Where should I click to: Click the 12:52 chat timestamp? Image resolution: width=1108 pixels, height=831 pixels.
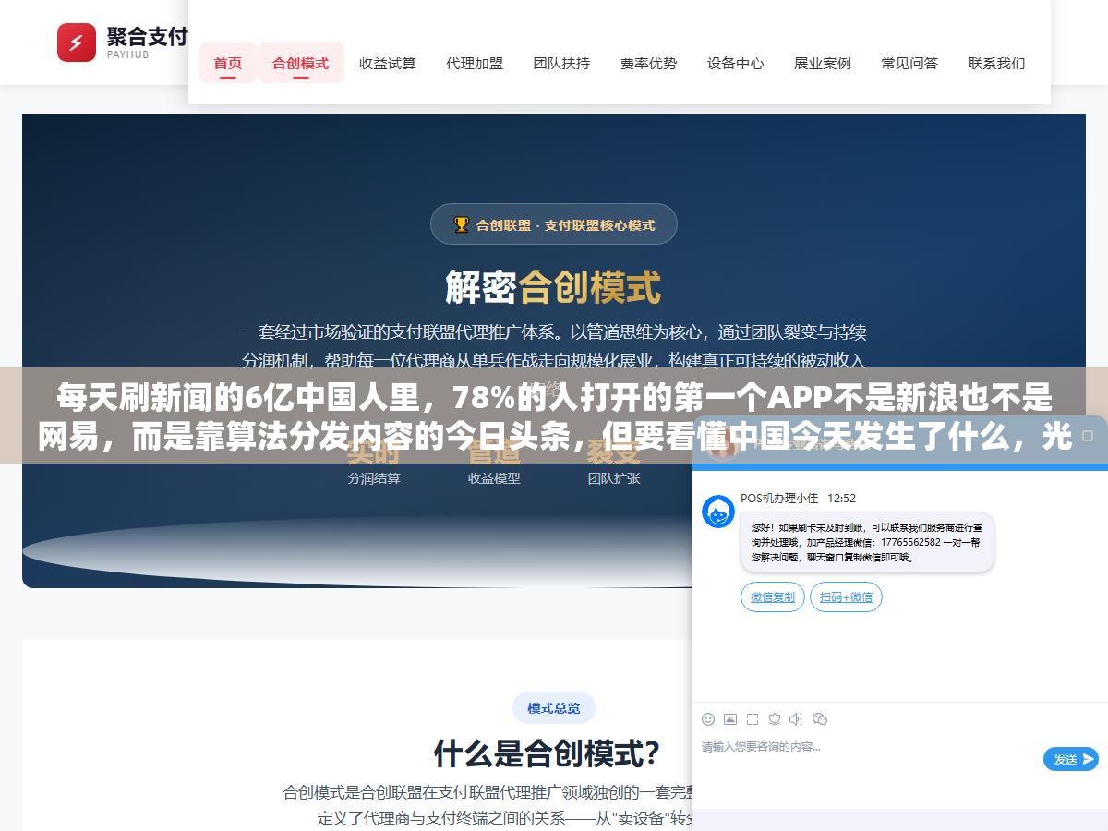pyautogui.click(x=841, y=498)
